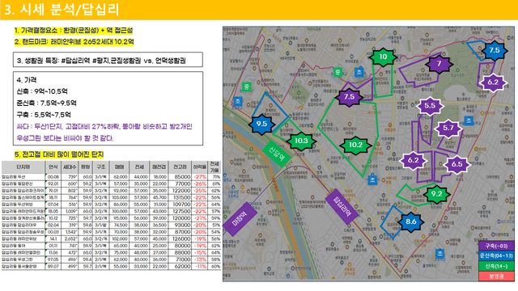Click the green 신축(14~) legend swatch
The height and width of the screenshot is (291, 518).
click(x=496, y=266)
